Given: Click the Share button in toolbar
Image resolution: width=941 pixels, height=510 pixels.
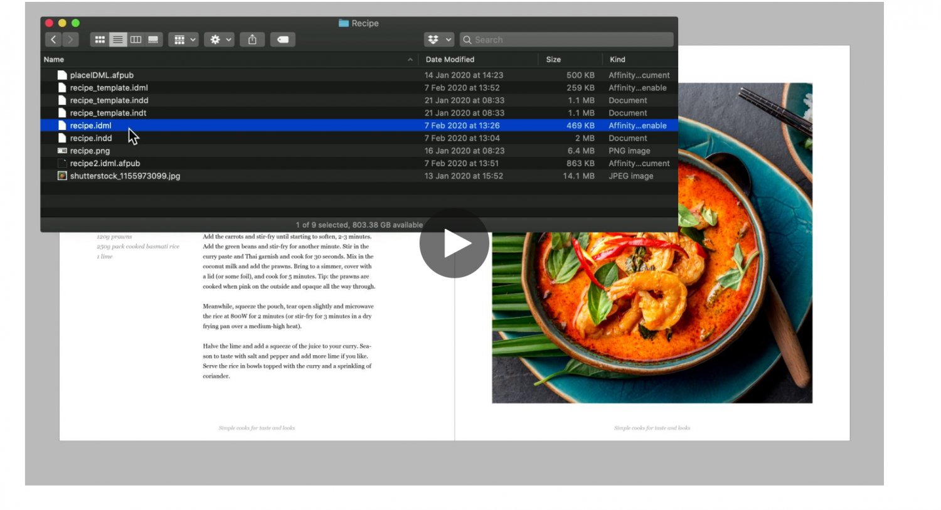Looking at the screenshot, I should click(252, 40).
